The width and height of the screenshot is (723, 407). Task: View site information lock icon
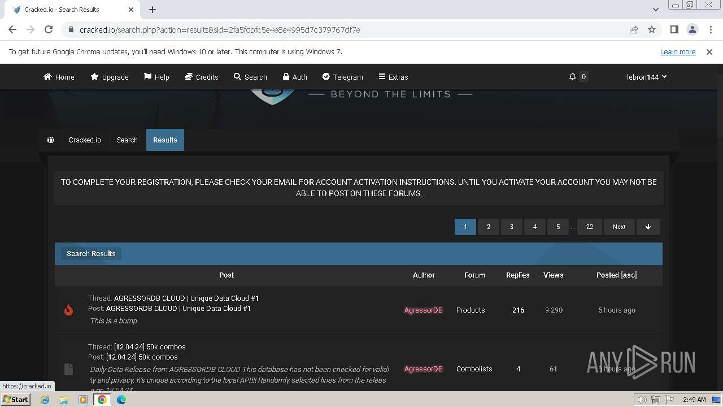(x=71, y=29)
